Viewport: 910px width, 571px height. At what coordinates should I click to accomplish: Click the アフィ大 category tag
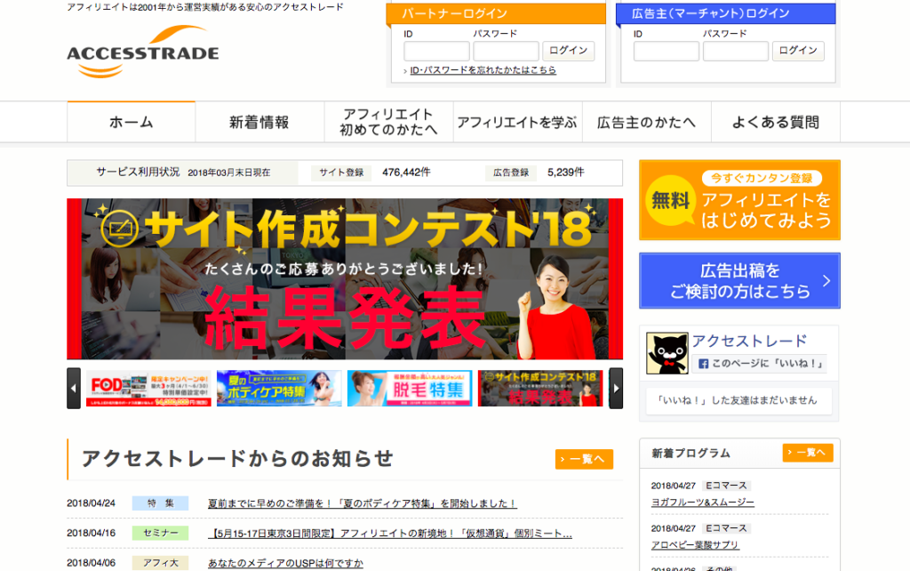click(x=160, y=563)
